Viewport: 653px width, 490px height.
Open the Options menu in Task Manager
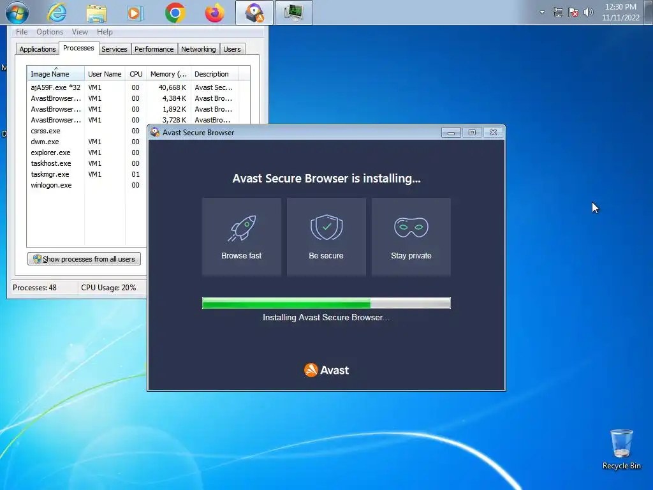(x=50, y=32)
